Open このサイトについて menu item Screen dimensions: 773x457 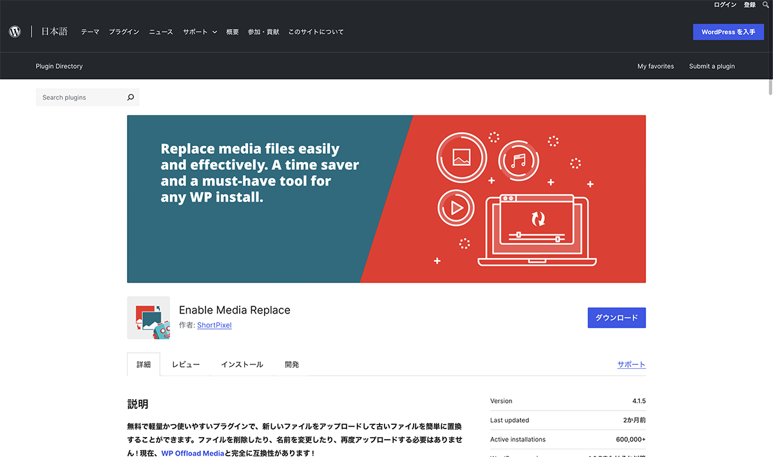coord(316,32)
